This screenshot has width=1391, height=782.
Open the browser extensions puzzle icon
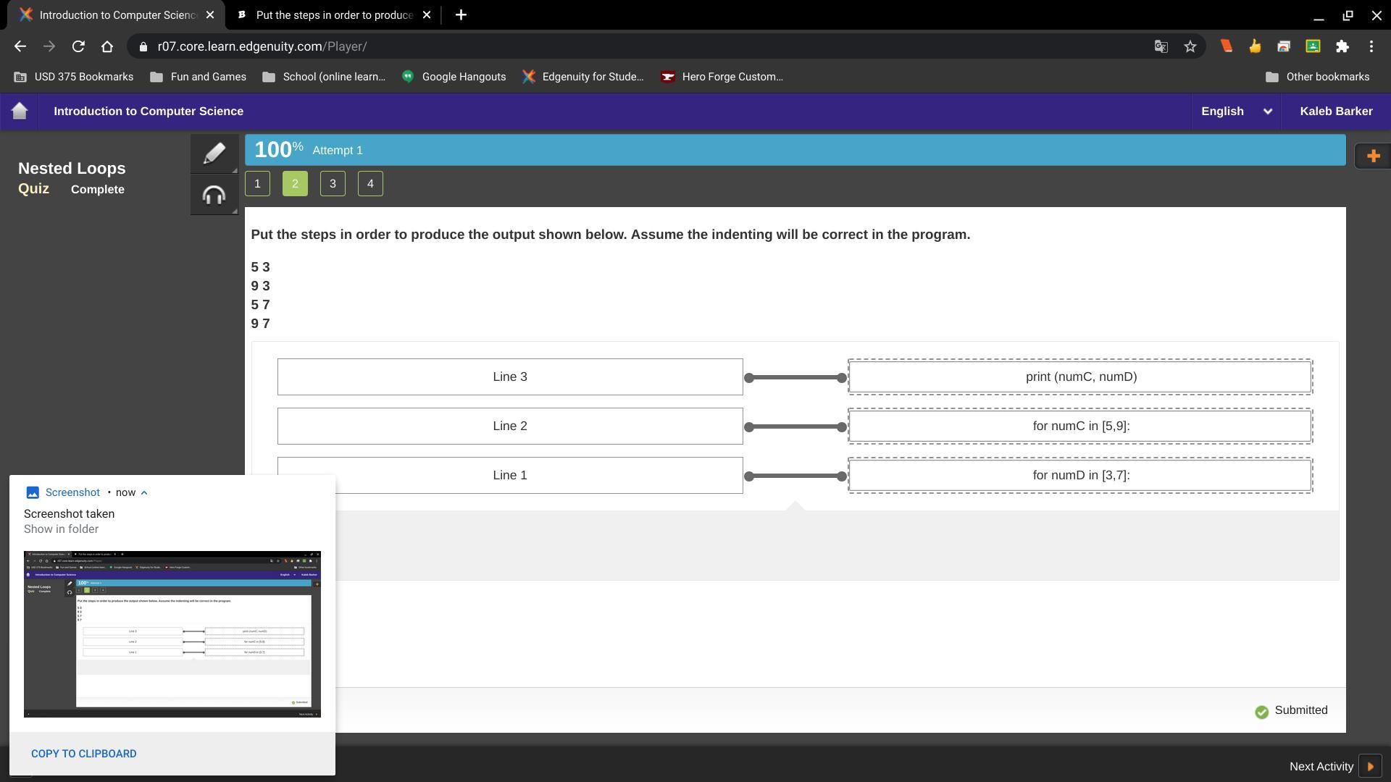1342,46
